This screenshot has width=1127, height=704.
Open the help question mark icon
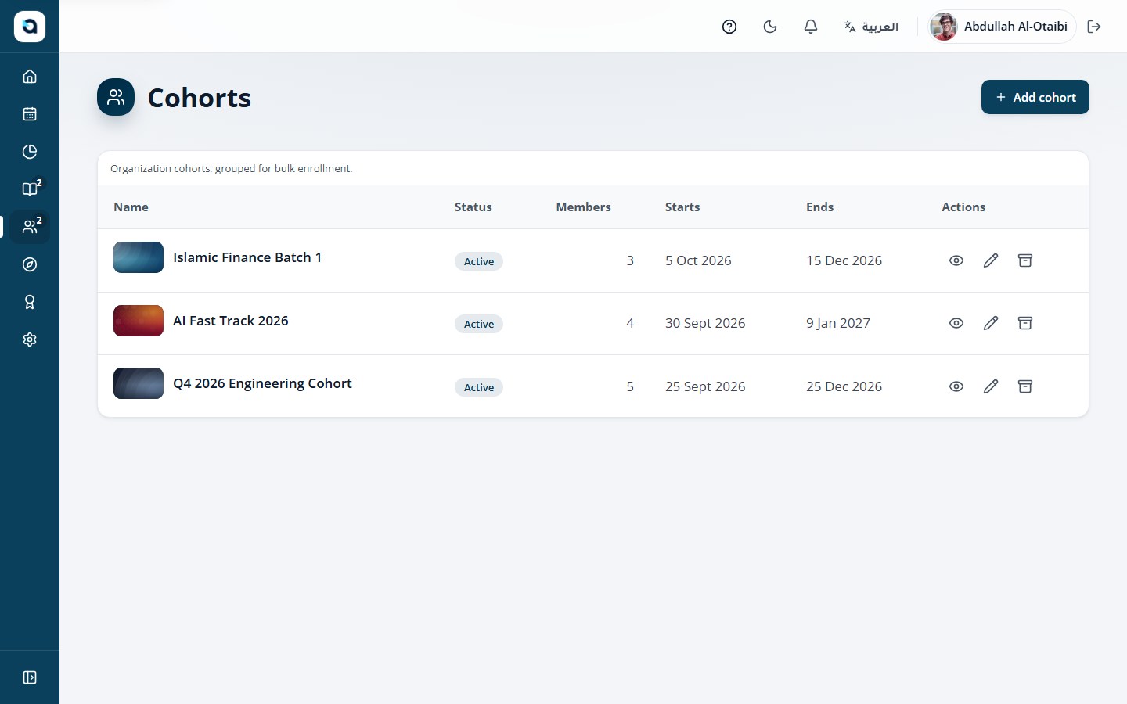click(729, 27)
